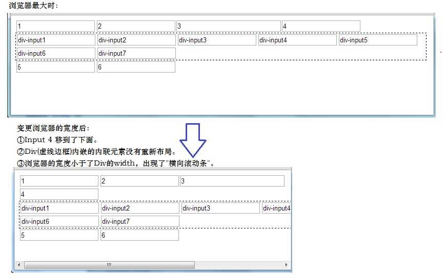Screen dimensions: 445x278
Task: Click input 1 in the scrollbar browser
Action: pos(59,181)
